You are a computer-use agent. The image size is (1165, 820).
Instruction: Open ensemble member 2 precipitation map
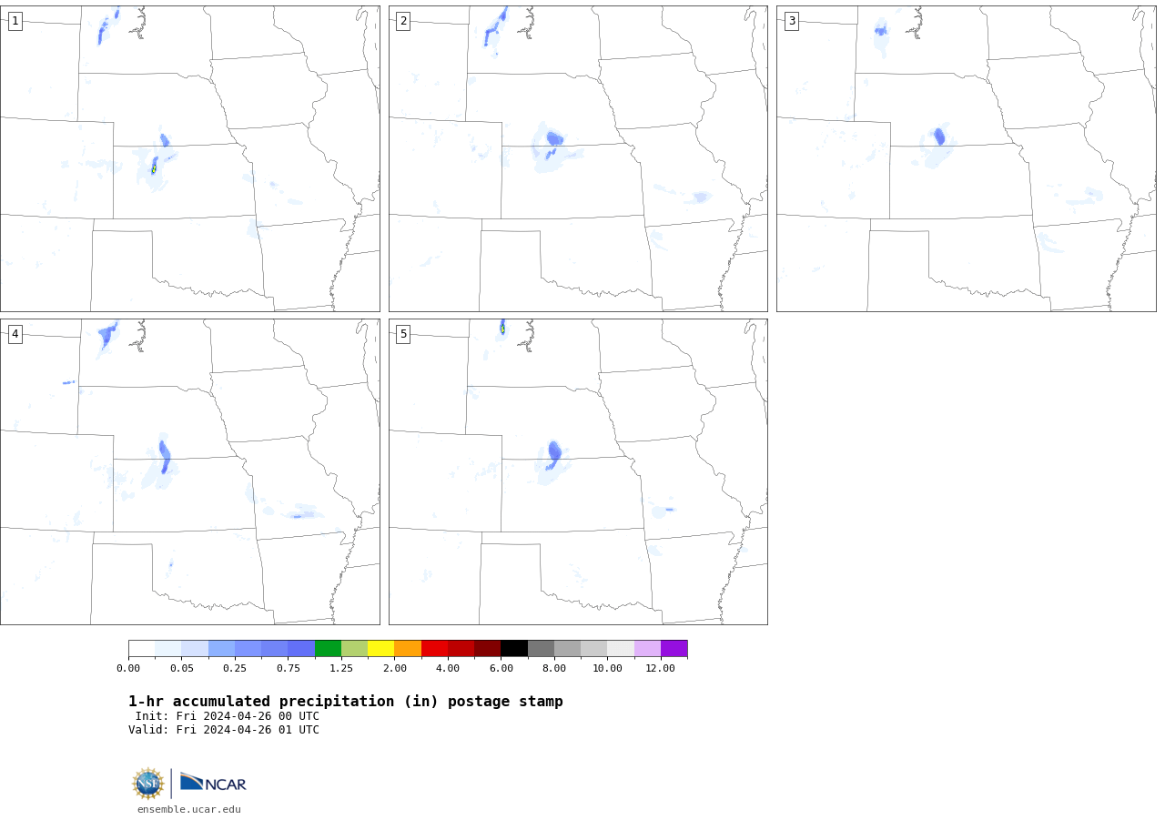pyautogui.click(x=578, y=159)
